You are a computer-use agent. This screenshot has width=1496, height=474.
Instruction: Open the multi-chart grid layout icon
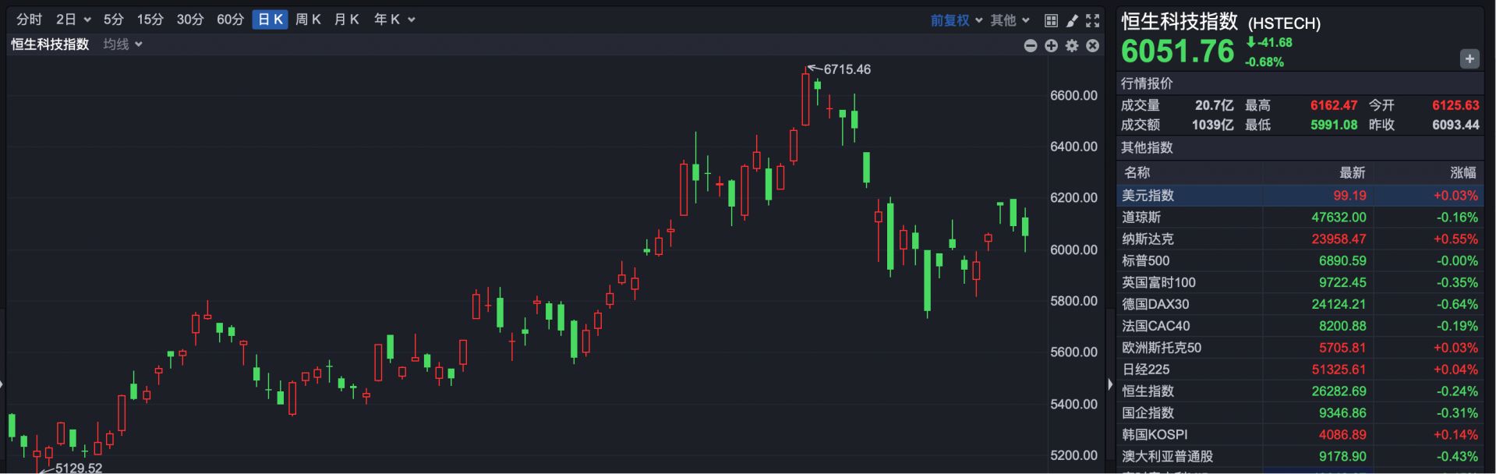(1051, 20)
